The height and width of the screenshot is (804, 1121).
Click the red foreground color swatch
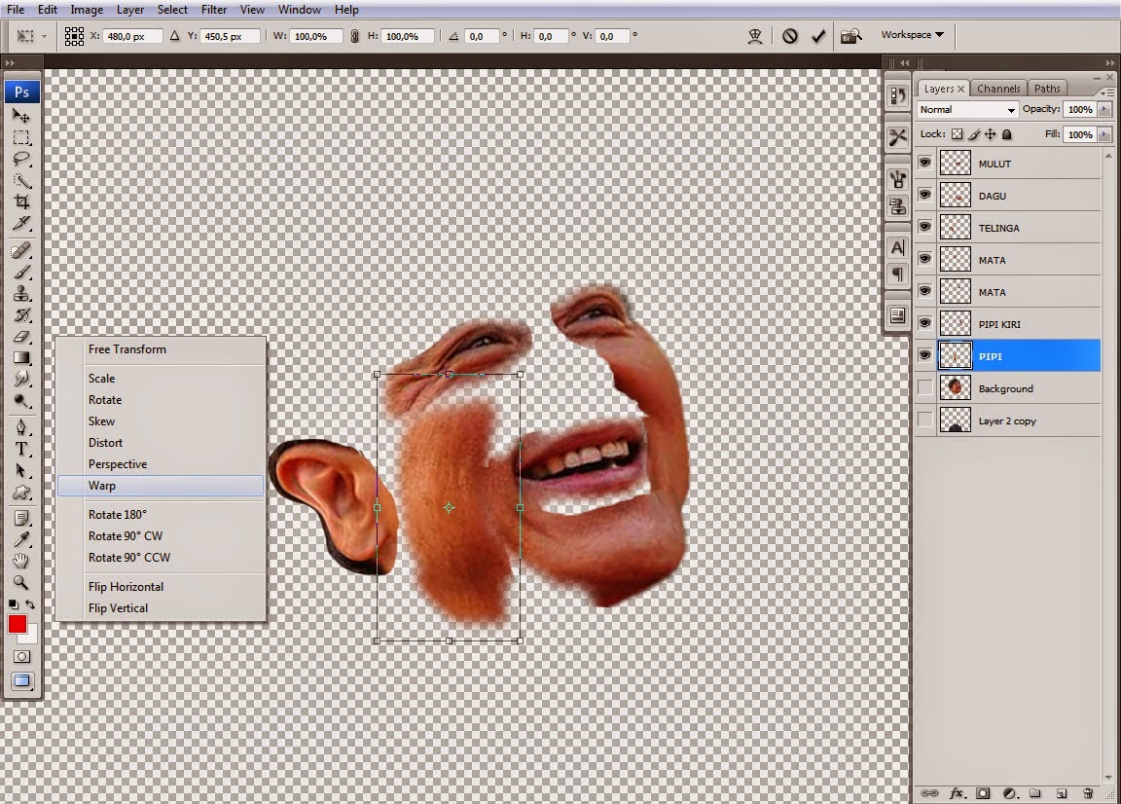tap(18, 625)
